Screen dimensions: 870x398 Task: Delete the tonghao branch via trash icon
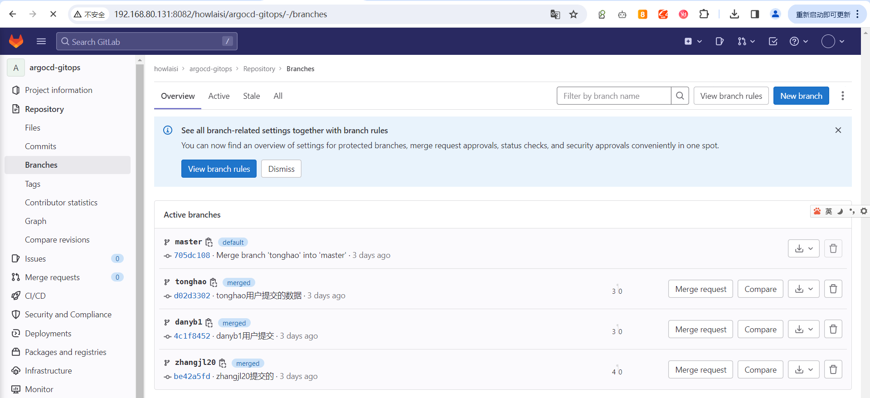coord(833,289)
